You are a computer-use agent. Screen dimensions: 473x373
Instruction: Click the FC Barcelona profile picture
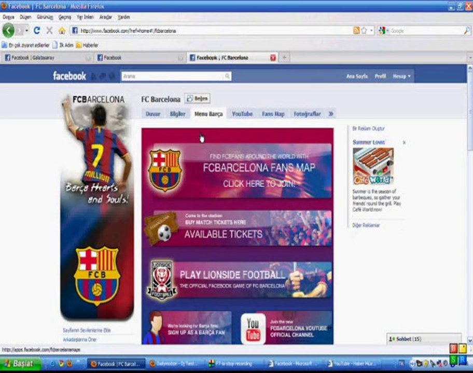coord(97,207)
